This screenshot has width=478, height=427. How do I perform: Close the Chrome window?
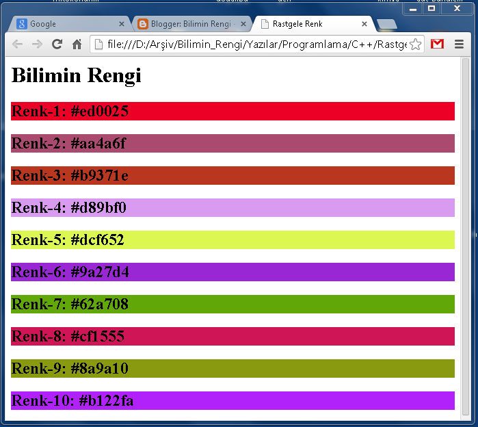coord(457,8)
